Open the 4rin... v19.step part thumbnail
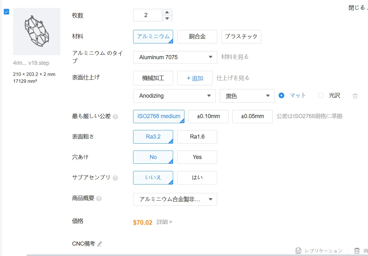Viewport: 368px width, 256px height. (37, 31)
